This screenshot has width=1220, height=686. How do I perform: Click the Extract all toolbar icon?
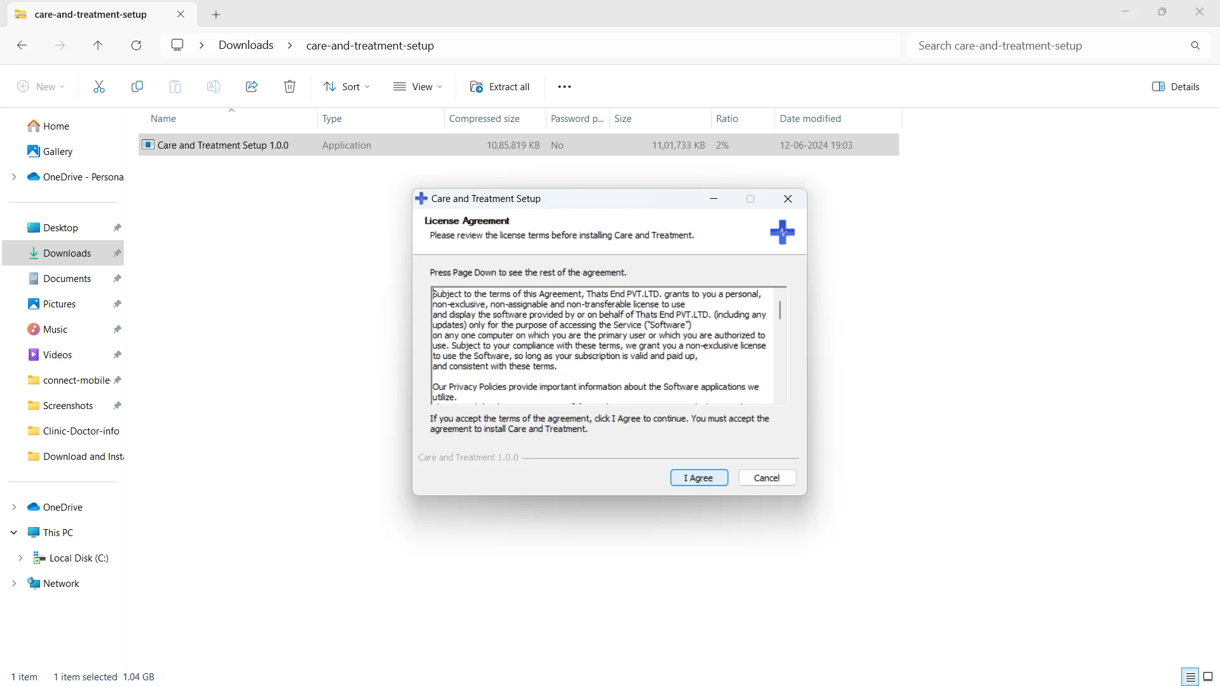click(x=501, y=86)
